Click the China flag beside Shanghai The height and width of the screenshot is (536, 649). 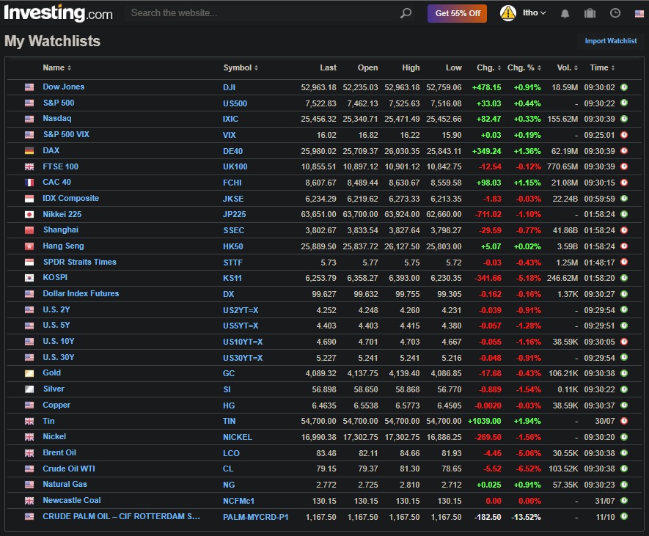click(29, 230)
